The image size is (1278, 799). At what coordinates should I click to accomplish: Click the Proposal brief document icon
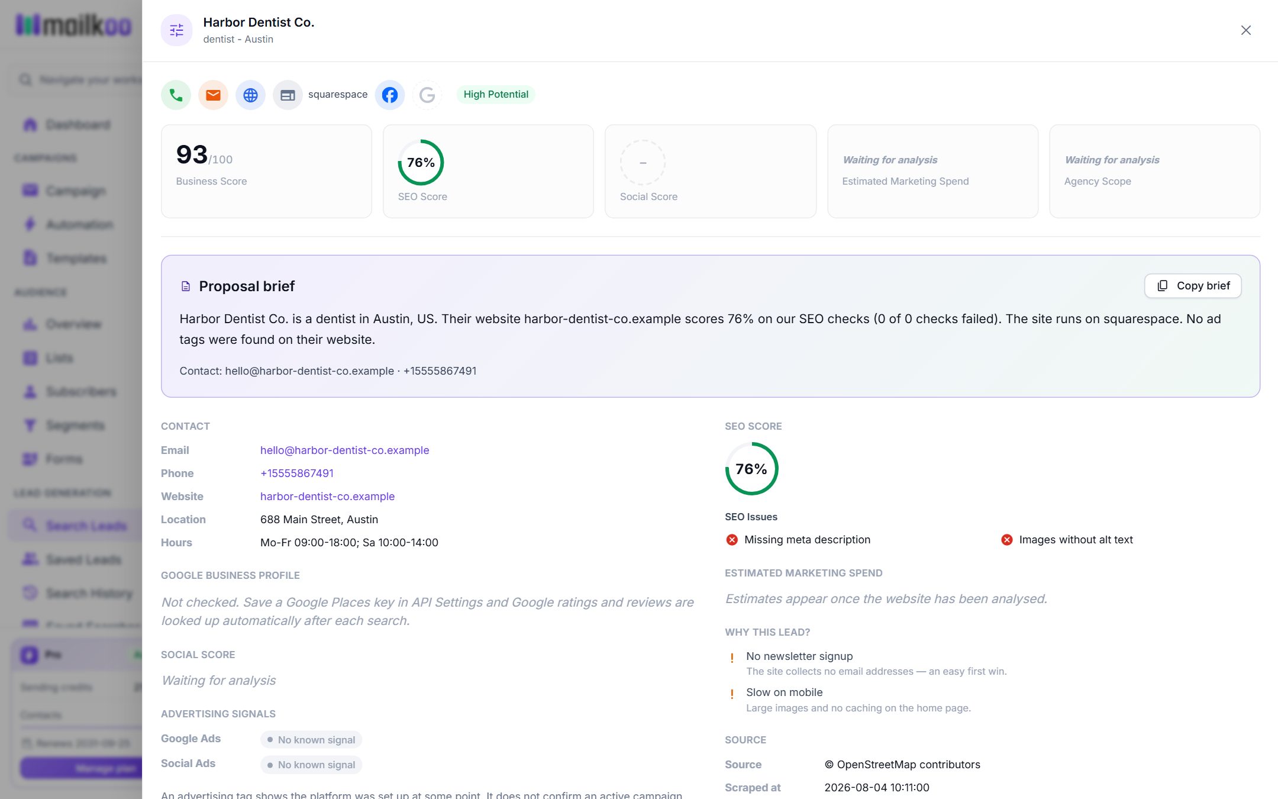186,286
